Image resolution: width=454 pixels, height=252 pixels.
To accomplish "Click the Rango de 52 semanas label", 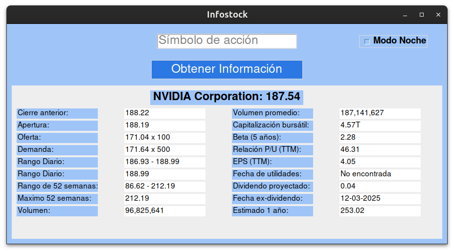I will pyautogui.click(x=57, y=187).
